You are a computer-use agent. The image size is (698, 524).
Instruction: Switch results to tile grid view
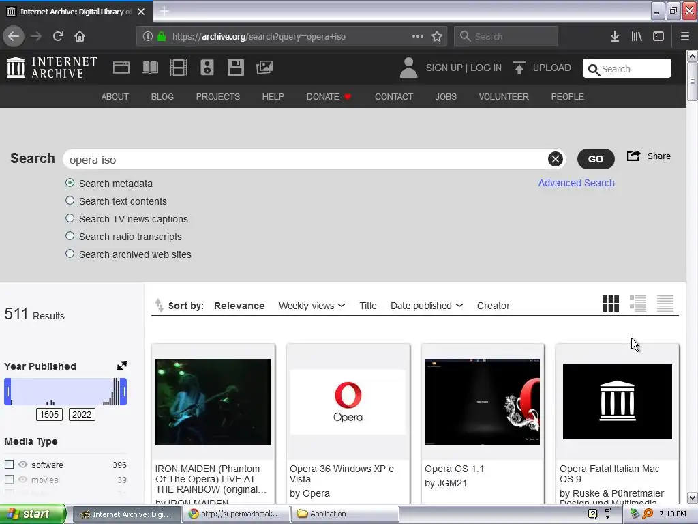tap(611, 304)
